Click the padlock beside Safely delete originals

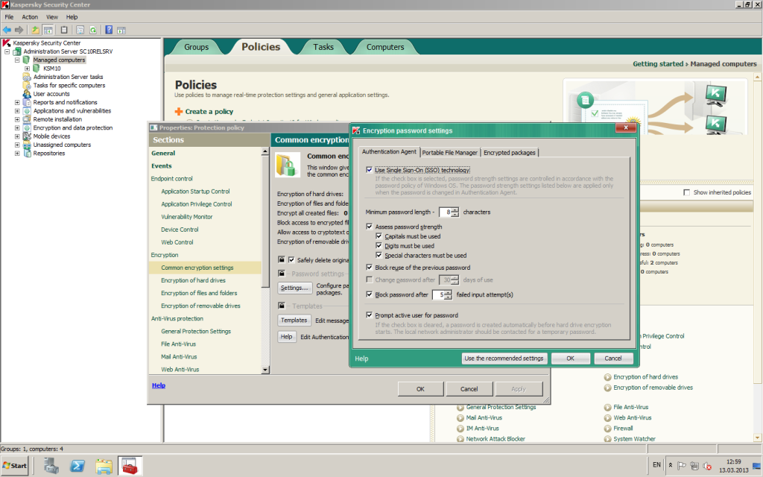pos(281,260)
